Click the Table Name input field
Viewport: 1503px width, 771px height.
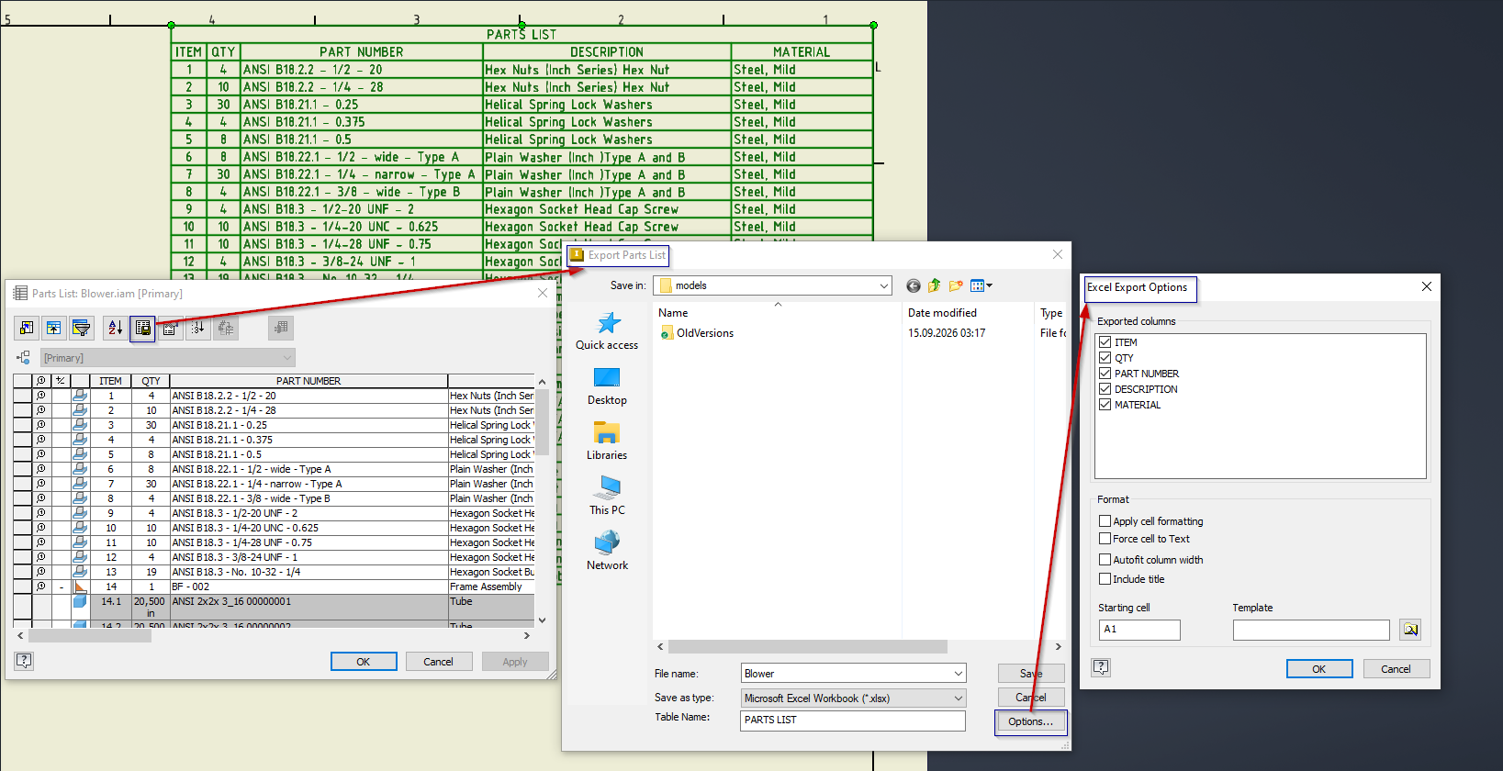[853, 721]
